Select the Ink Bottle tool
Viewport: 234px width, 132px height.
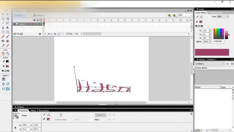(x=3, y=41)
